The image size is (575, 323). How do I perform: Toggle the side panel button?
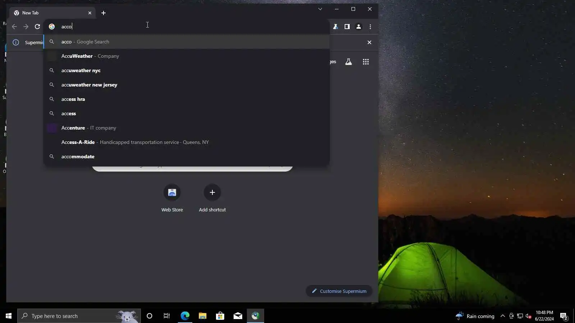tap(347, 27)
